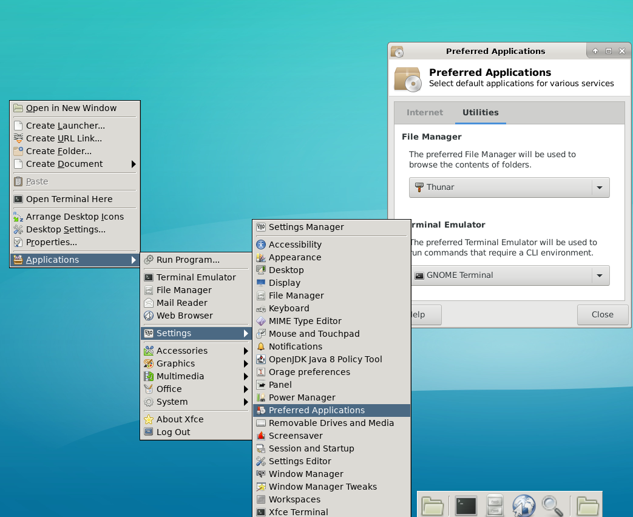Expand the Accessories submenu
The height and width of the screenshot is (517, 633).
(181, 351)
